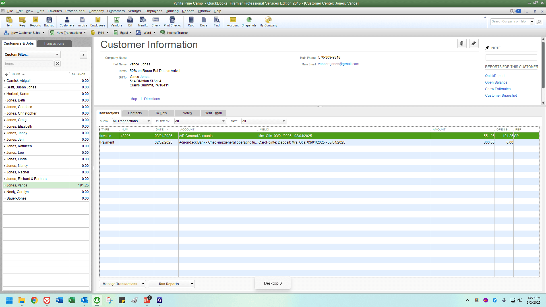Switch to the To Do's tab
The width and height of the screenshot is (546, 307).
(161, 113)
